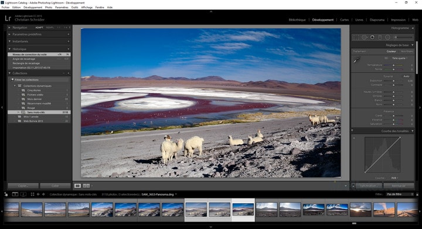The height and width of the screenshot is (229, 422).
Task: Click the Exposition slider handle
Action: click(393, 80)
